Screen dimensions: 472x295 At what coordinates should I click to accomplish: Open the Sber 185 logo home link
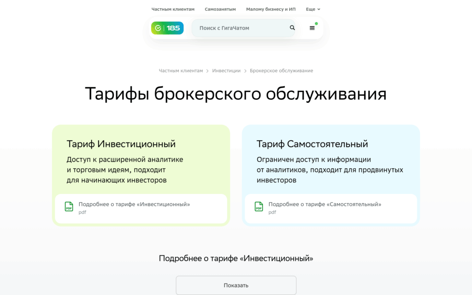pos(167,28)
